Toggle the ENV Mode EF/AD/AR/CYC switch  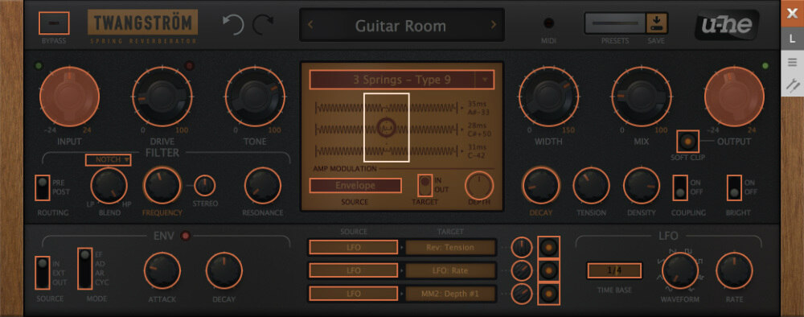click(84, 269)
